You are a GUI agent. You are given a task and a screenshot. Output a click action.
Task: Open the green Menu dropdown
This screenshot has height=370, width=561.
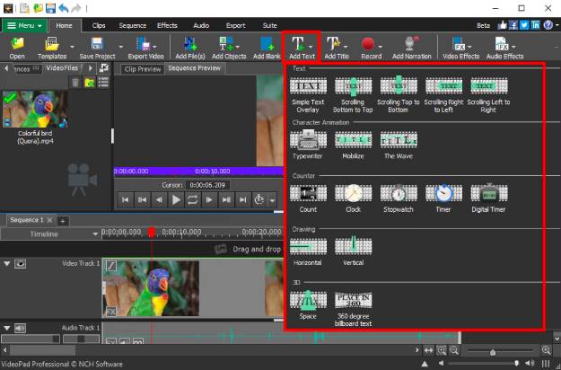coord(24,26)
